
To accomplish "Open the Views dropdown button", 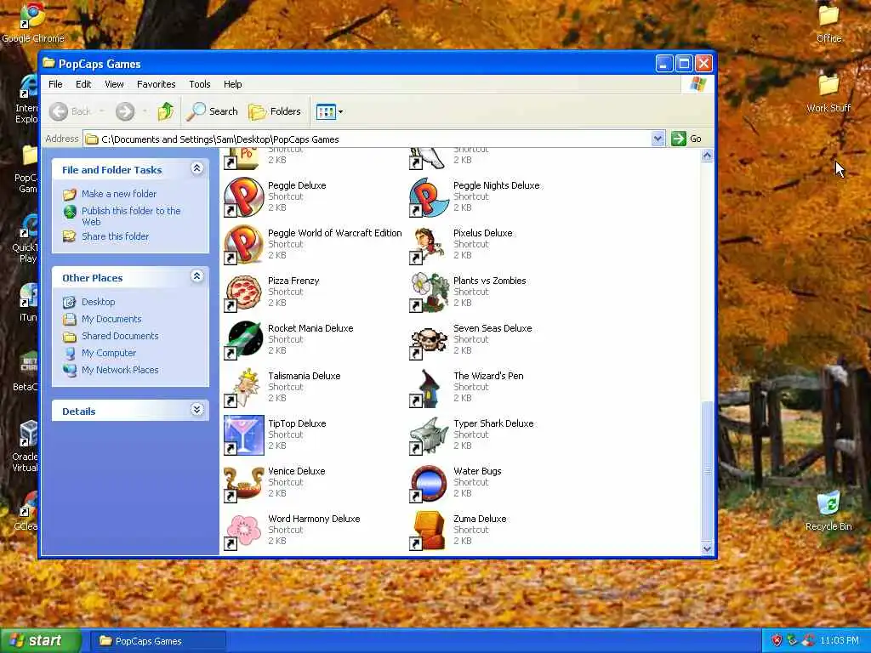I will (329, 111).
